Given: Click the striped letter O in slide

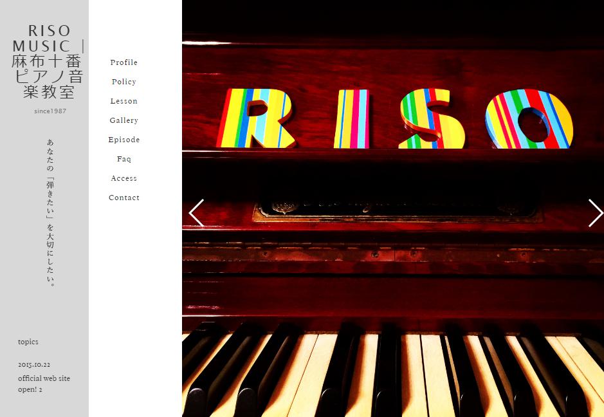Looking at the screenshot, I should click(529, 118).
